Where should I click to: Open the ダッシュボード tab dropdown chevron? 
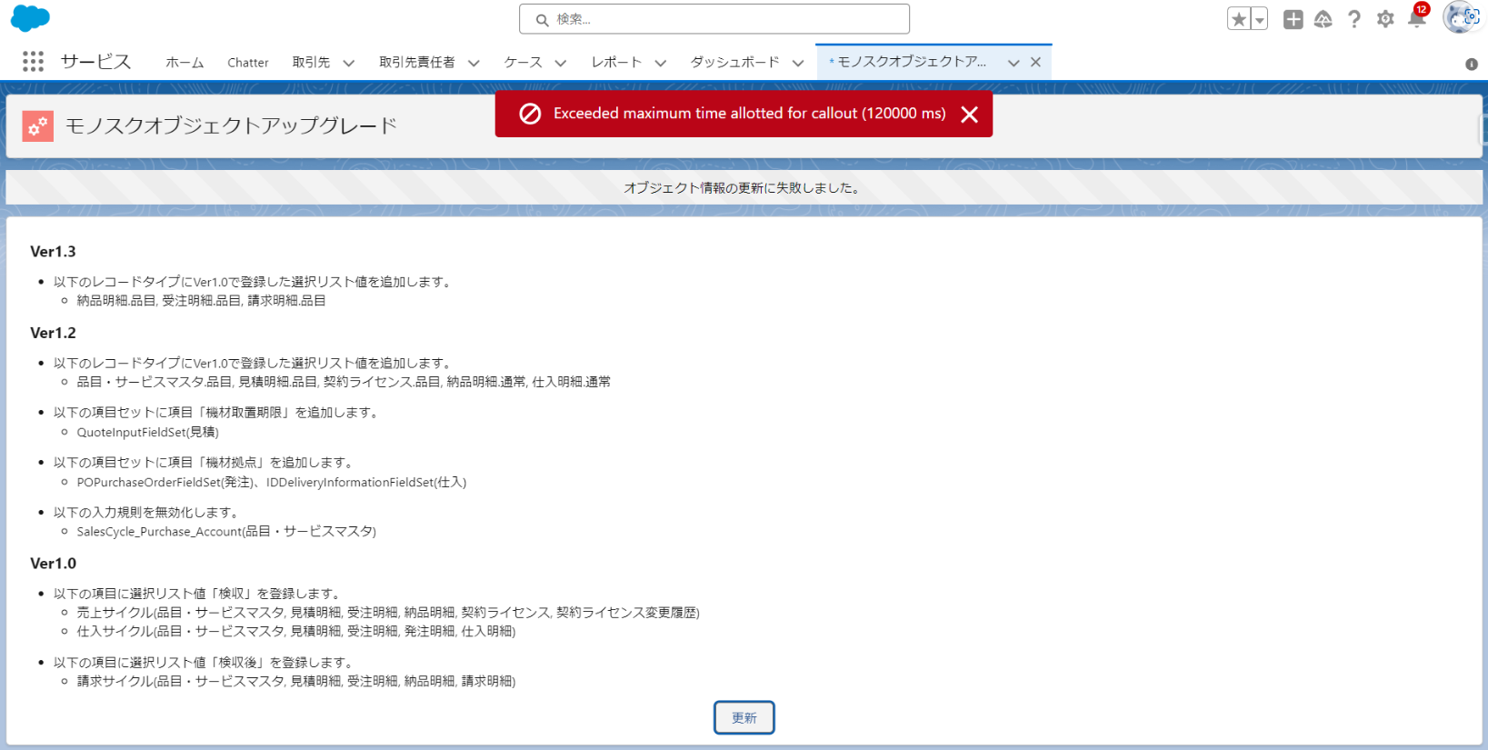(x=798, y=63)
